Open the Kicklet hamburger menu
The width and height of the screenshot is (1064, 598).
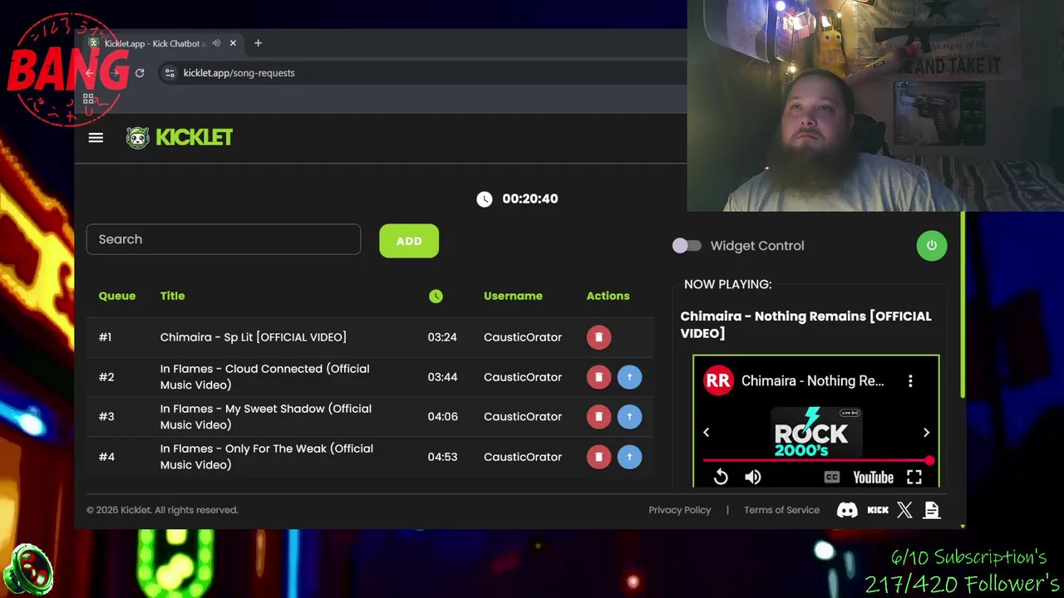click(96, 138)
